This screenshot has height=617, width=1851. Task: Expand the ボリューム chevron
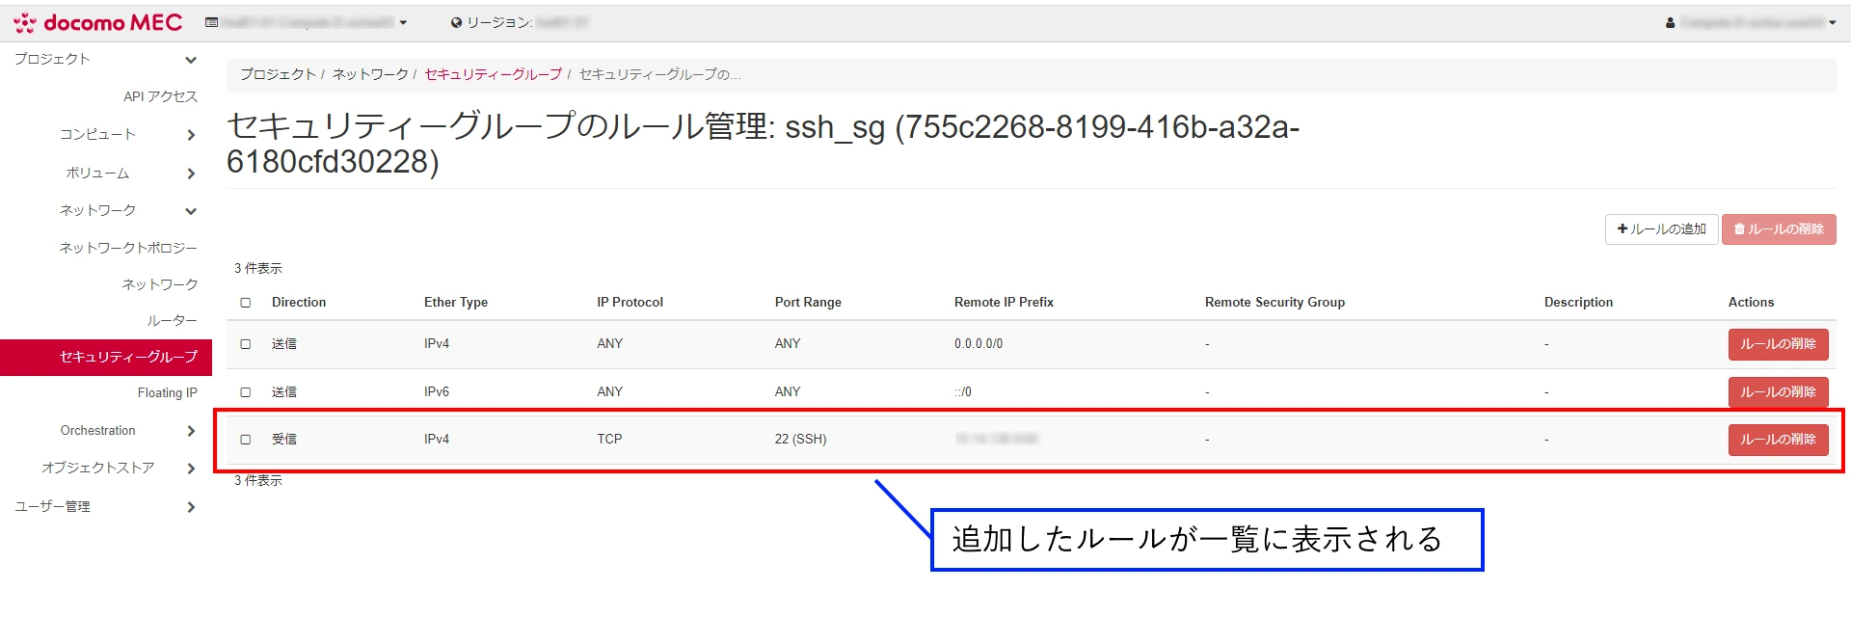[190, 174]
